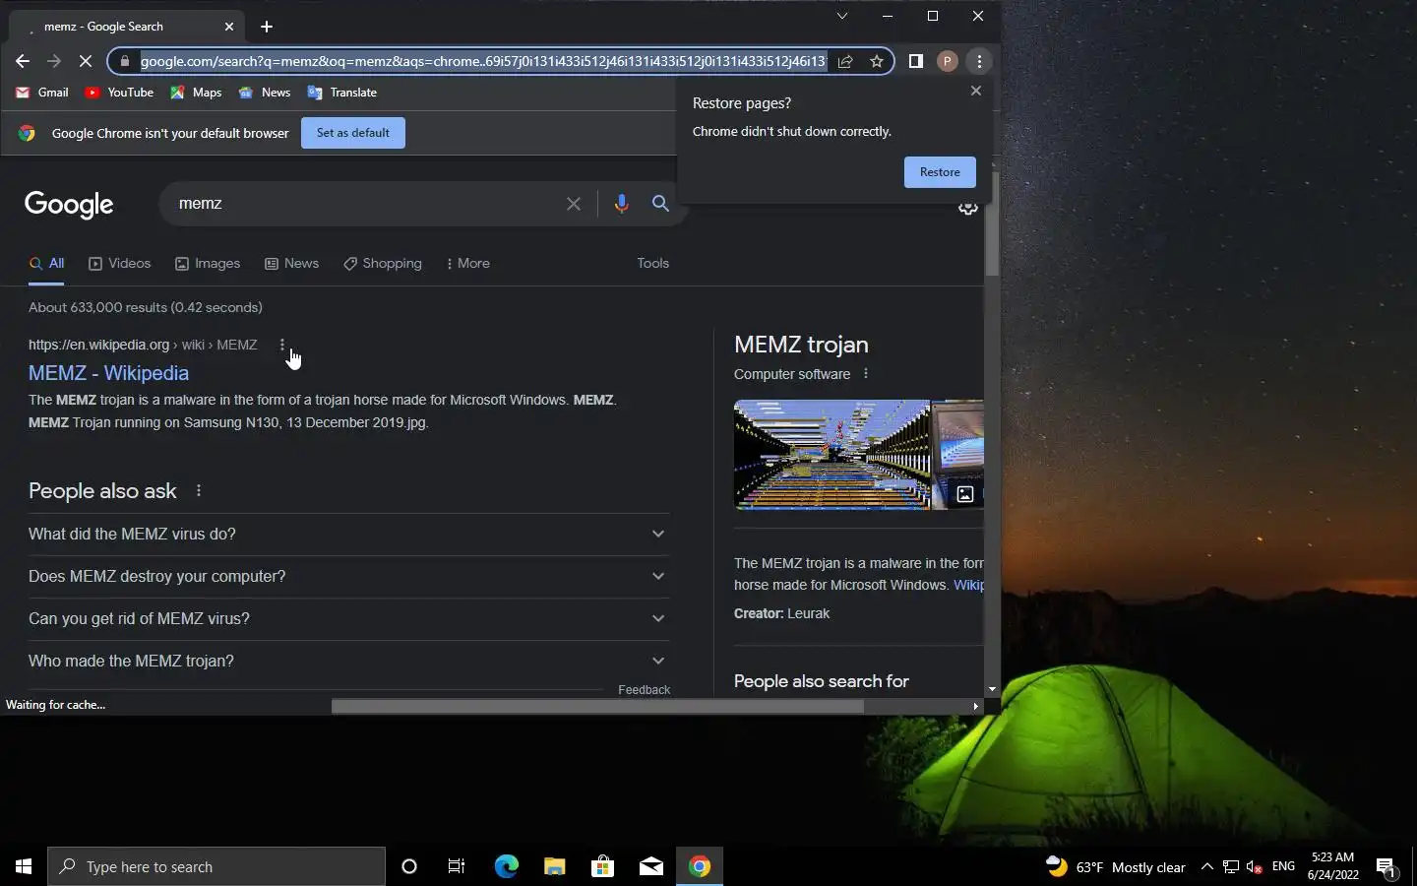
Task: Select the All results tab
Action: [47, 264]
